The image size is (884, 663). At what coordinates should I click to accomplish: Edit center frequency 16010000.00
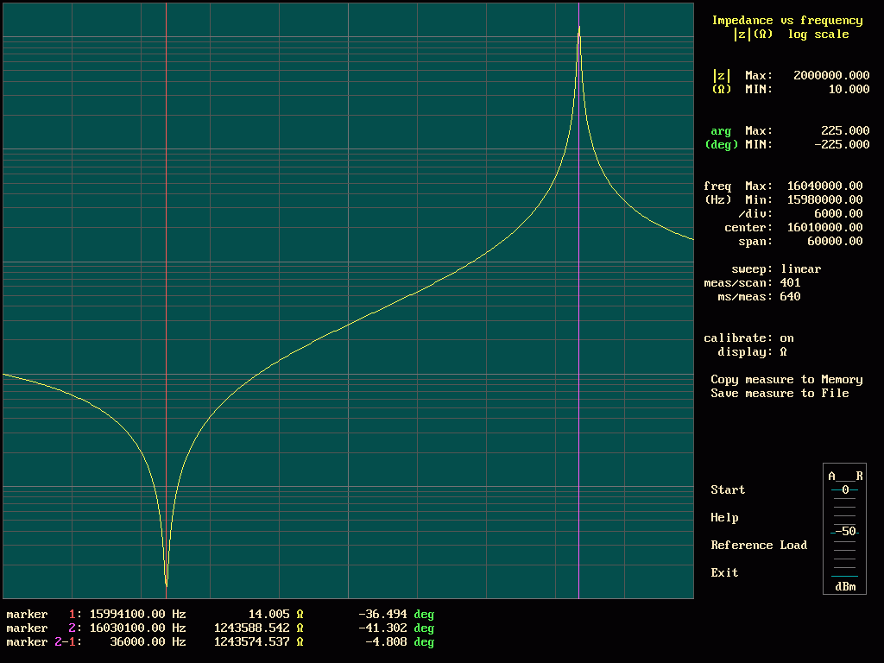(x=824, y=227)
